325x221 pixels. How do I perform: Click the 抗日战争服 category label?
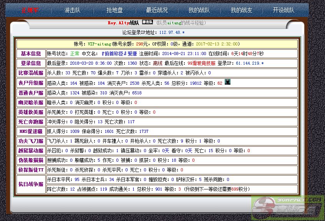pyautogui.click(x=31, y=184)
